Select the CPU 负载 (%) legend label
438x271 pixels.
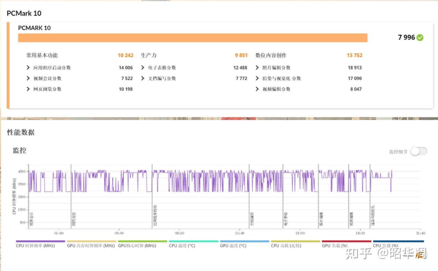click(386, 246)
